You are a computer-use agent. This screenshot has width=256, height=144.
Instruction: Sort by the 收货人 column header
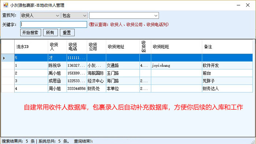click(57, 46)
